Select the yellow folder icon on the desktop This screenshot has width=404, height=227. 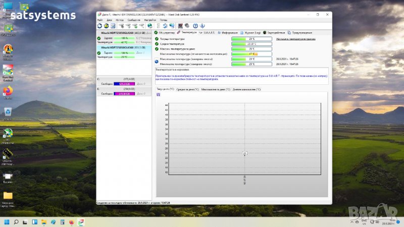point(8,195)
